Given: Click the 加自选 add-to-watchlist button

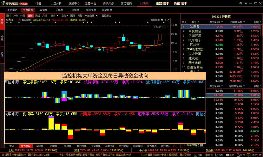Looking at the screenshot, I should 89,16.
